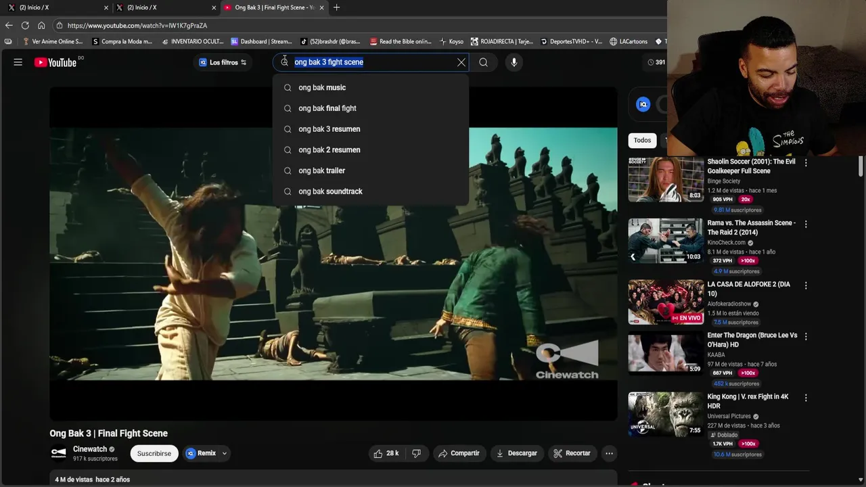Select suggestion ong bak final fight
Viewport: 866px width, 487px height.
(371, 108)
